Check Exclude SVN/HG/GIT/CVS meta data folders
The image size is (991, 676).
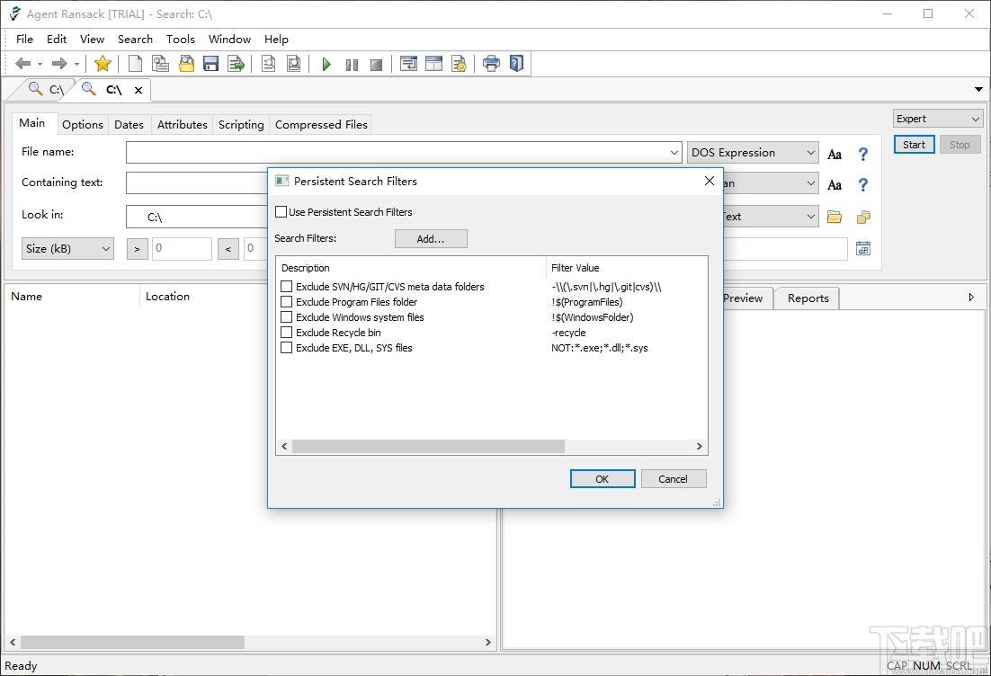coord(286,286)
